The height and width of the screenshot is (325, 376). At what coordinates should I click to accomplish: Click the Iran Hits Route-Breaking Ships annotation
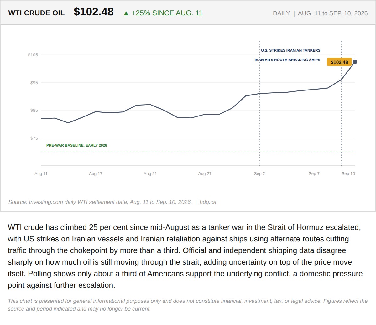[287, 60]
